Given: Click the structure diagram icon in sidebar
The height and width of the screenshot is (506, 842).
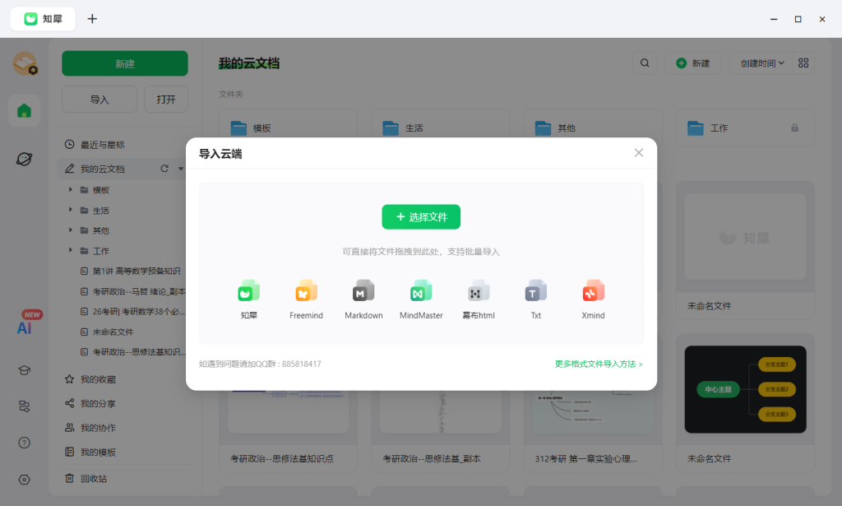Looking at the screenshot, I should (24, 406).
